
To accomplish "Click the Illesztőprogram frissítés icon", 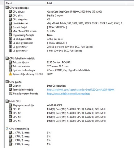I will click(x=10, y=93).
